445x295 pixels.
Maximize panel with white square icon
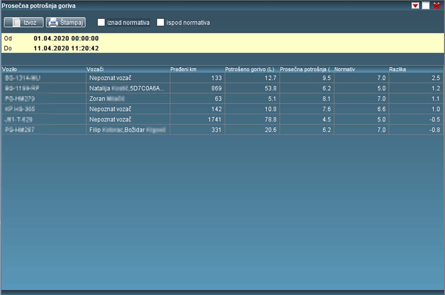pos(426,6)
